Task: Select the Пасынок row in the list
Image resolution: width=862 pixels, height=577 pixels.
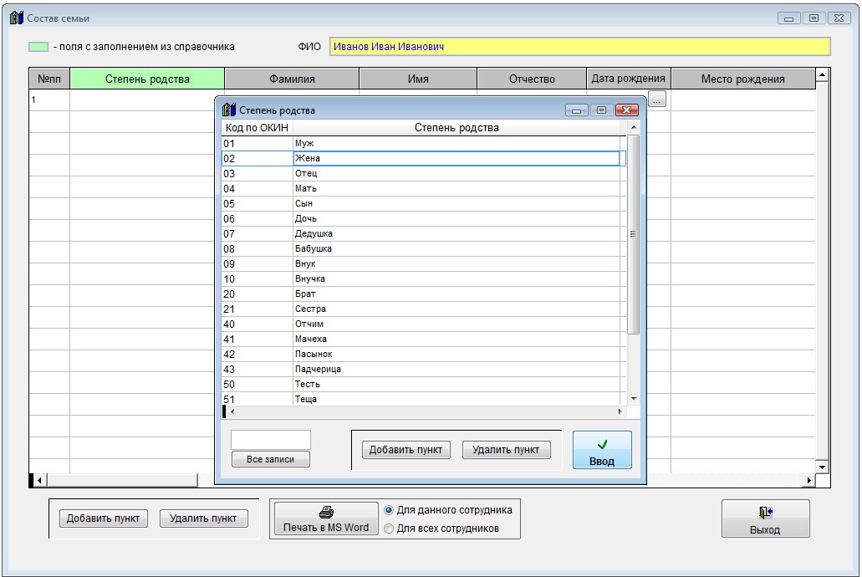Action: 423,355
